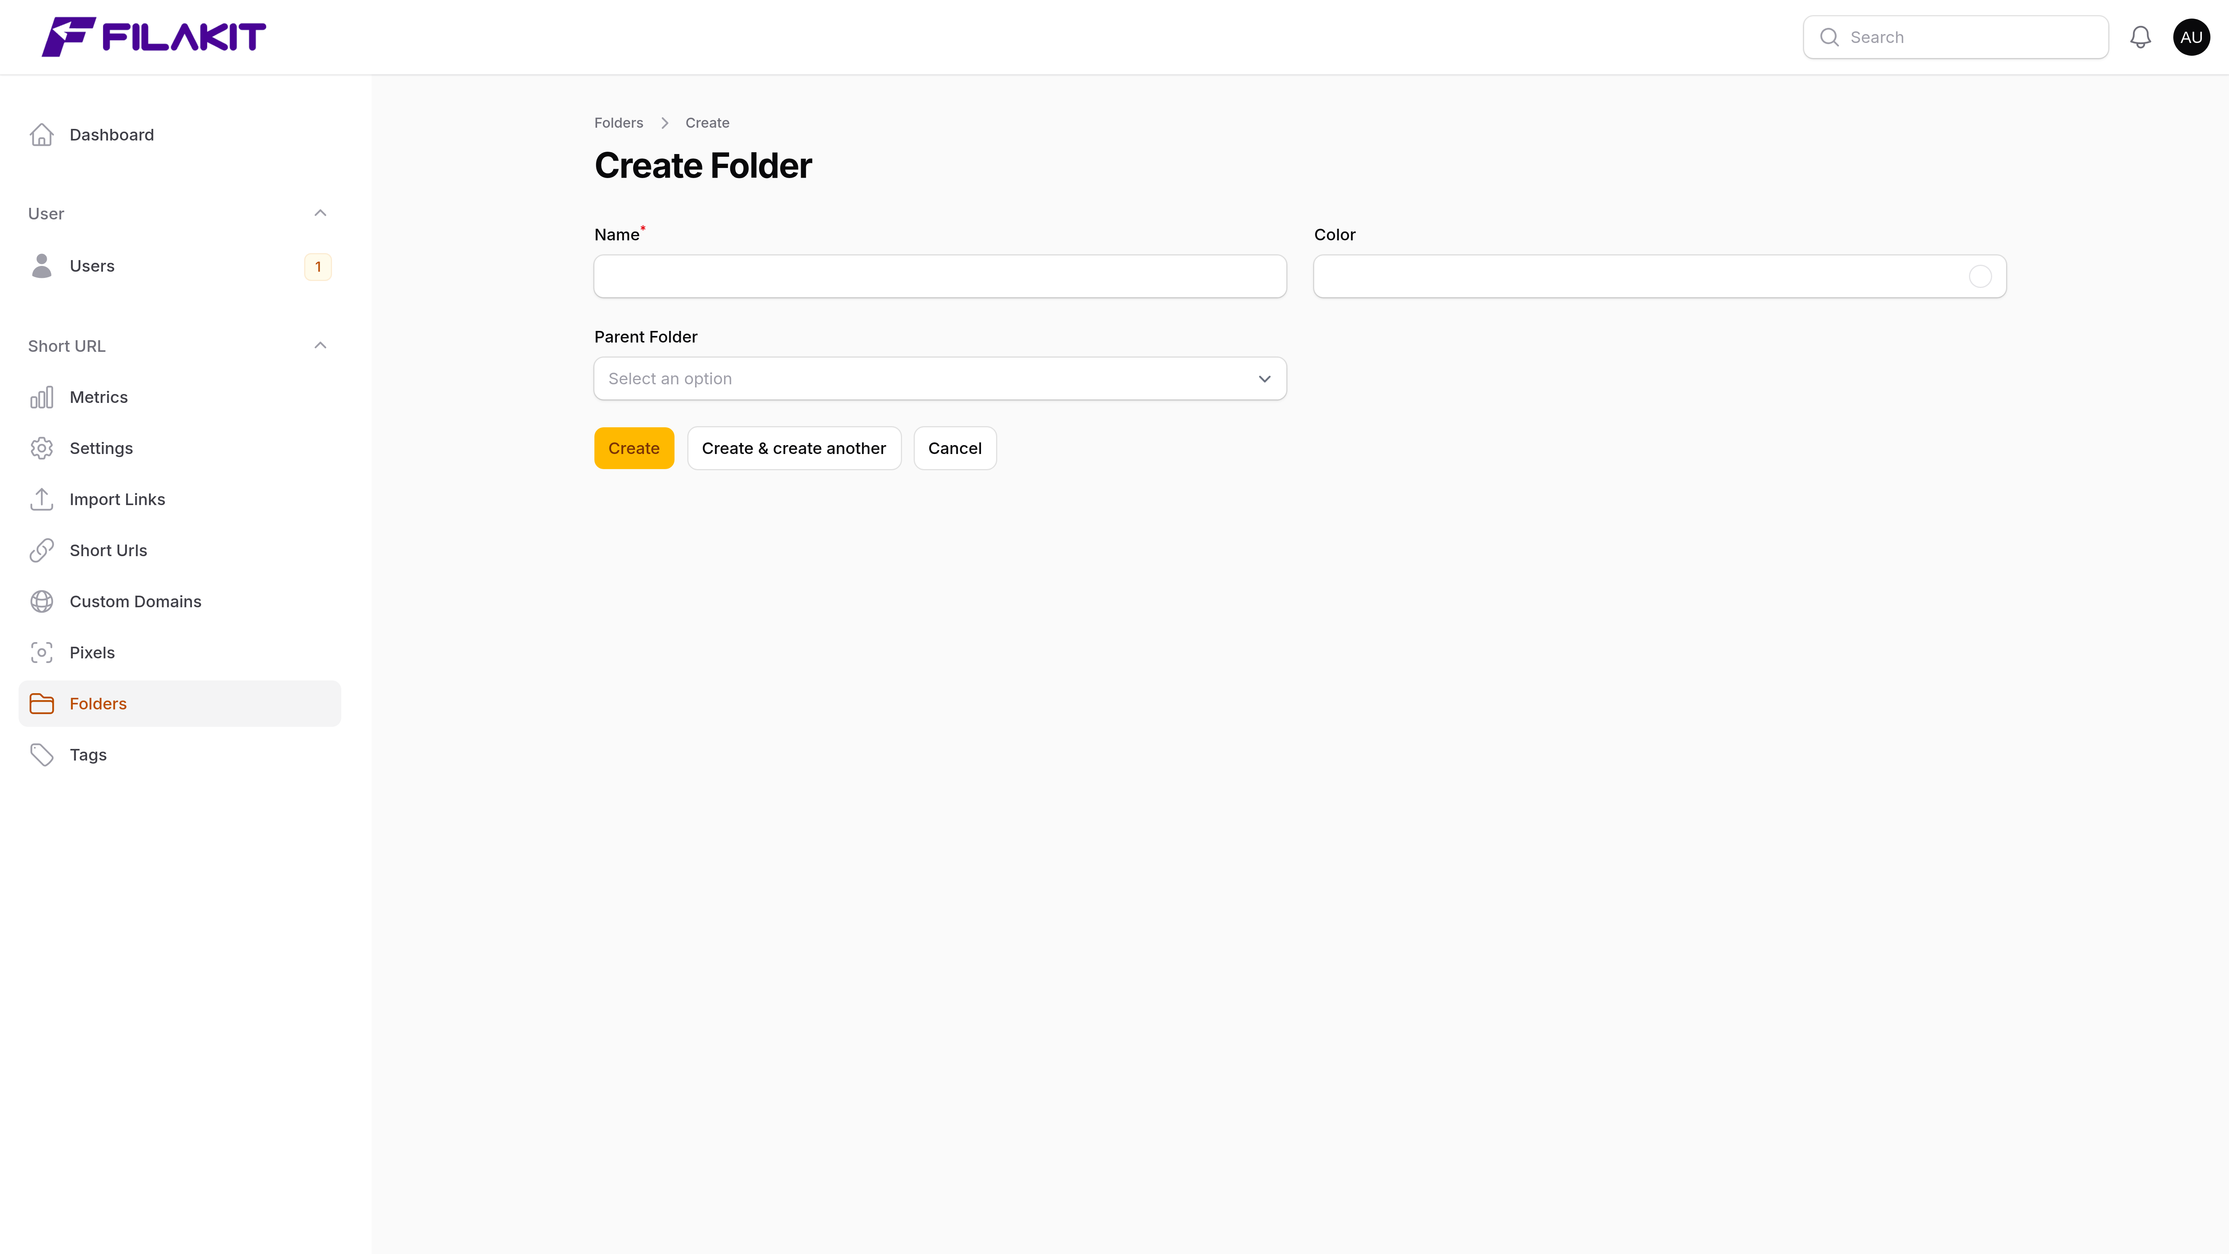
Task: Open Custom Domains page
Action: coord(180,601)
